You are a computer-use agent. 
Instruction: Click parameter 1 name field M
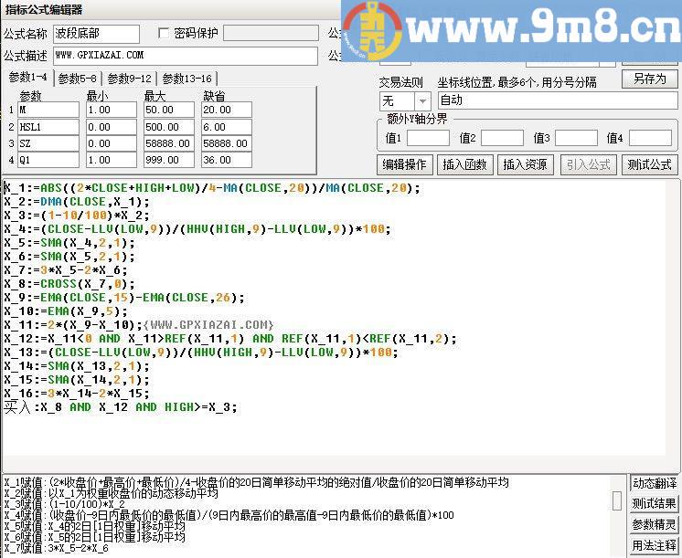(48, 110)
